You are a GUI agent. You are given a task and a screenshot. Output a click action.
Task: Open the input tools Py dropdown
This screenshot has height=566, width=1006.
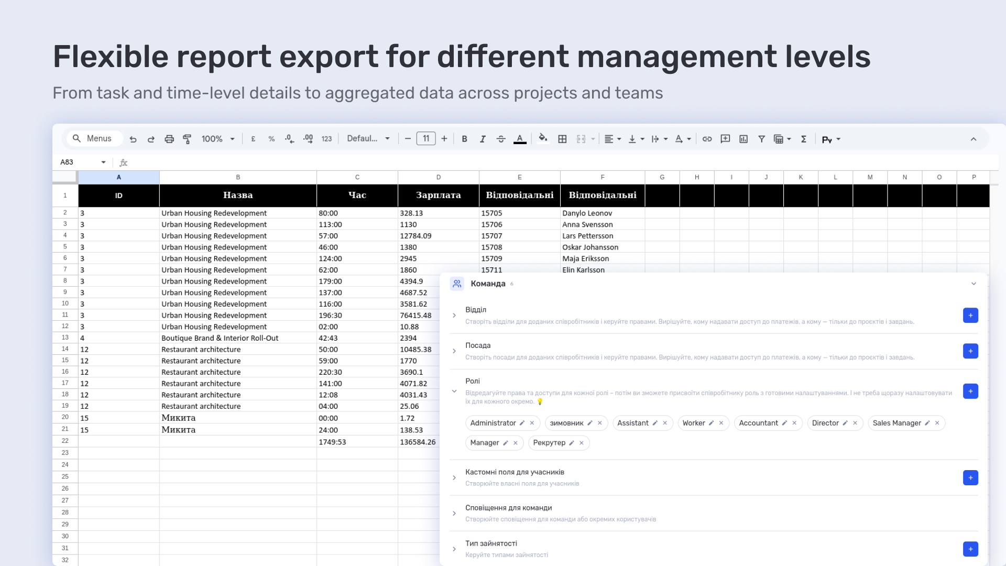pos(832,139)
